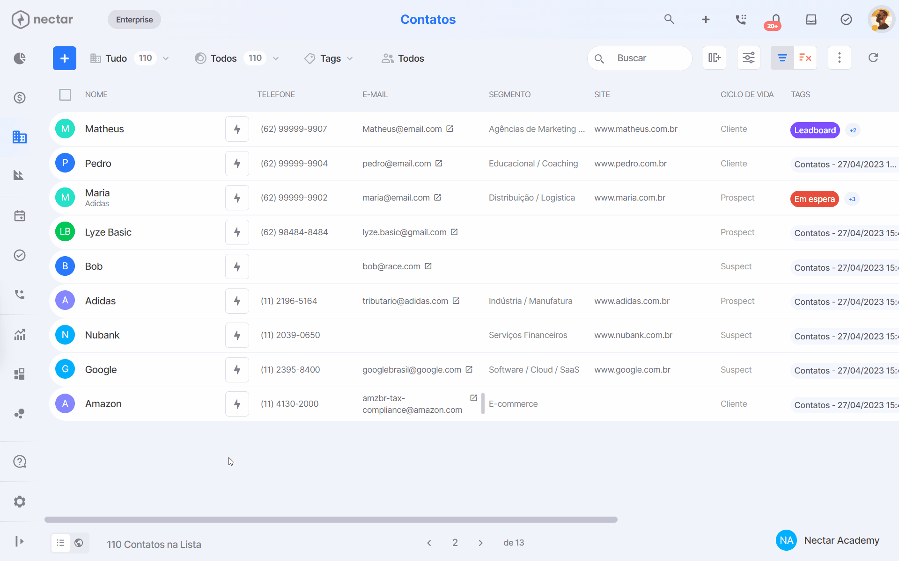Click the page number 2 field
899x561 pixels.
[455, 543]
